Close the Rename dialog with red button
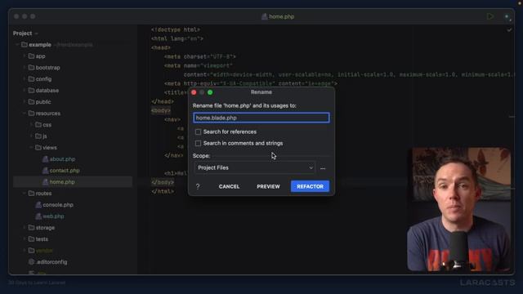Viewport: 523px width, 294px height. coord(194,92)
